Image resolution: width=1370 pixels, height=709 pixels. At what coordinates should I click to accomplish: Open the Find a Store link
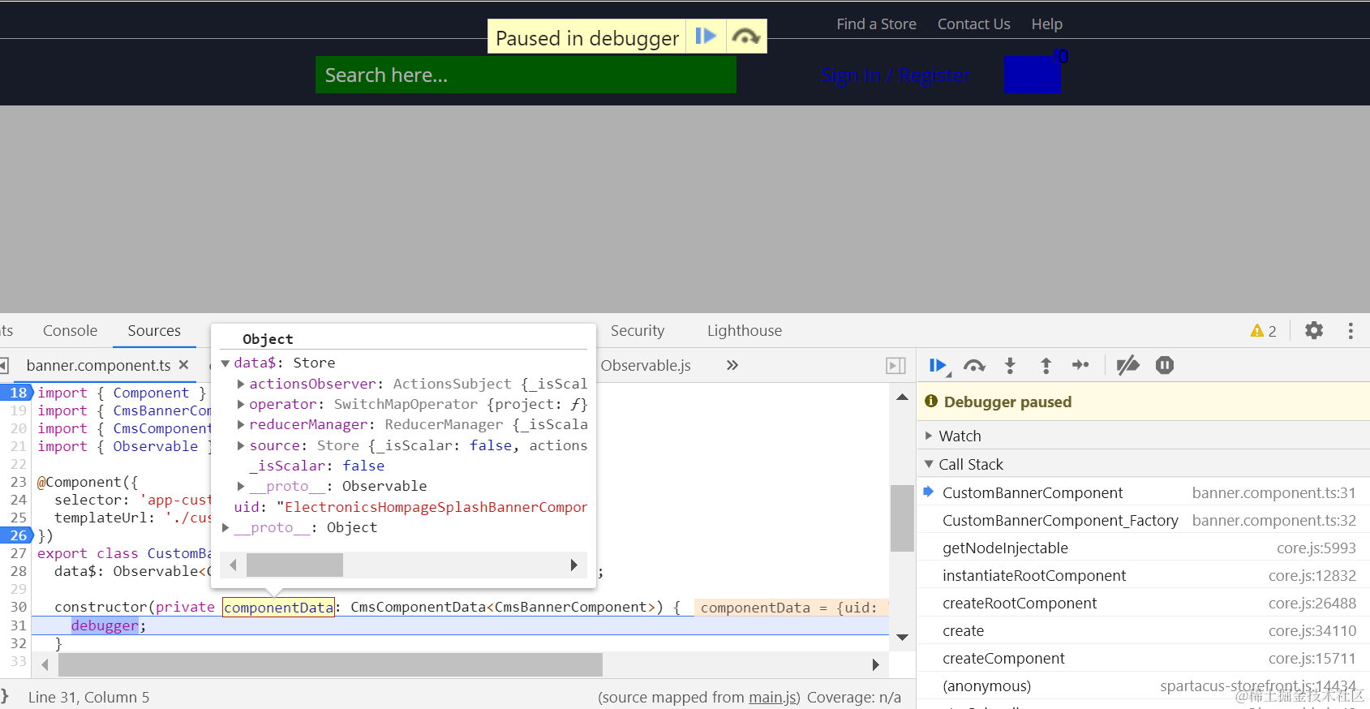click(877, 24)
